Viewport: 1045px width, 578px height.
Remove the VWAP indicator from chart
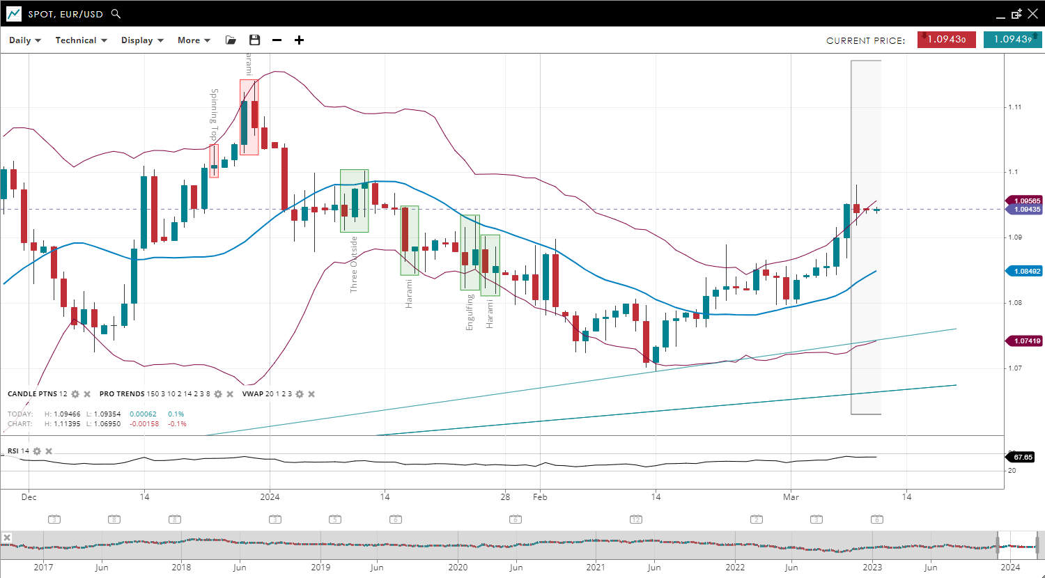tap(311, 394)
